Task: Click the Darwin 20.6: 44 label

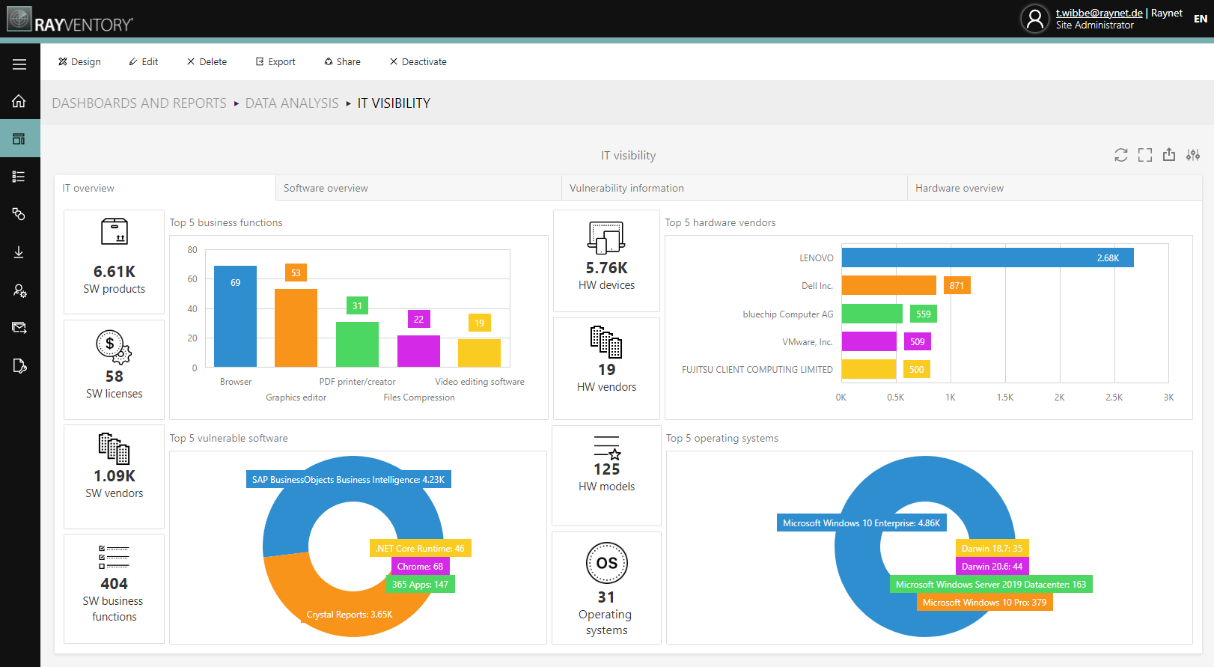Action: point(992,567)
